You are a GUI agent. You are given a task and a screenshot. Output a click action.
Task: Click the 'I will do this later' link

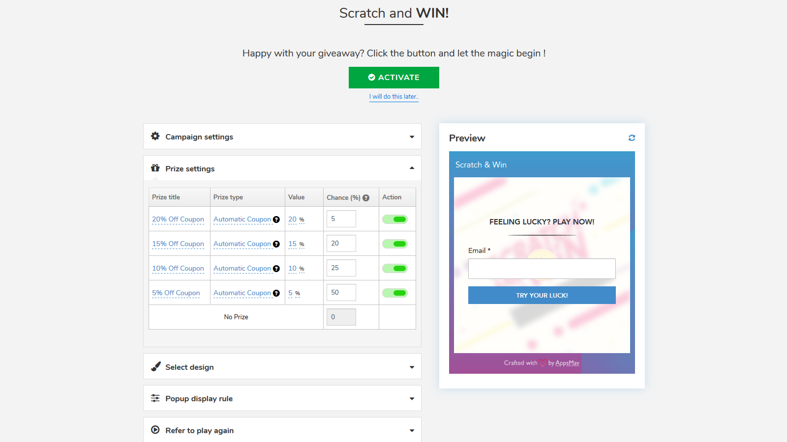coord(393,96)
